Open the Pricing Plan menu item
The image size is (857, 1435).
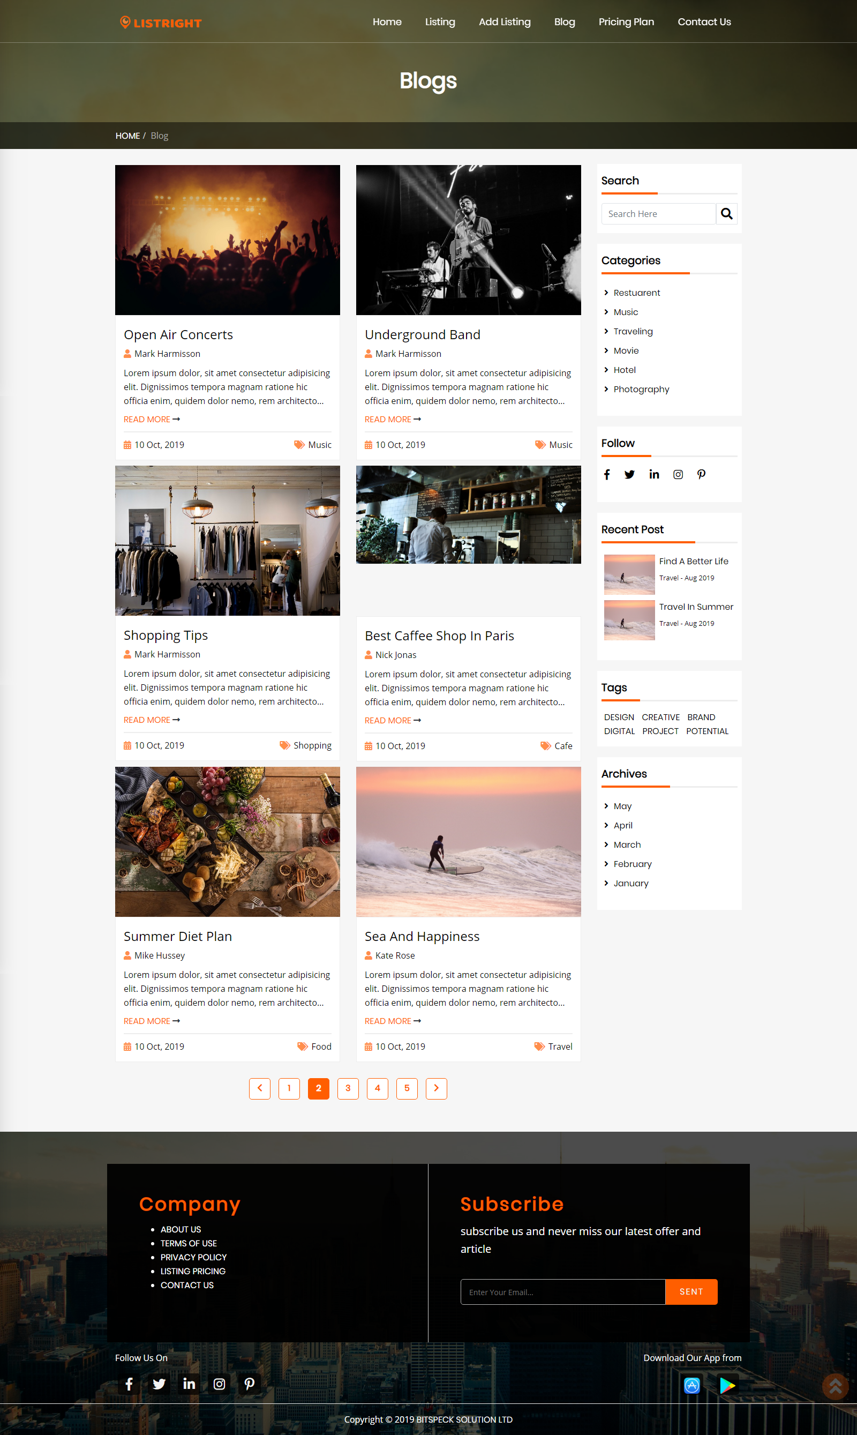(626, 22)
